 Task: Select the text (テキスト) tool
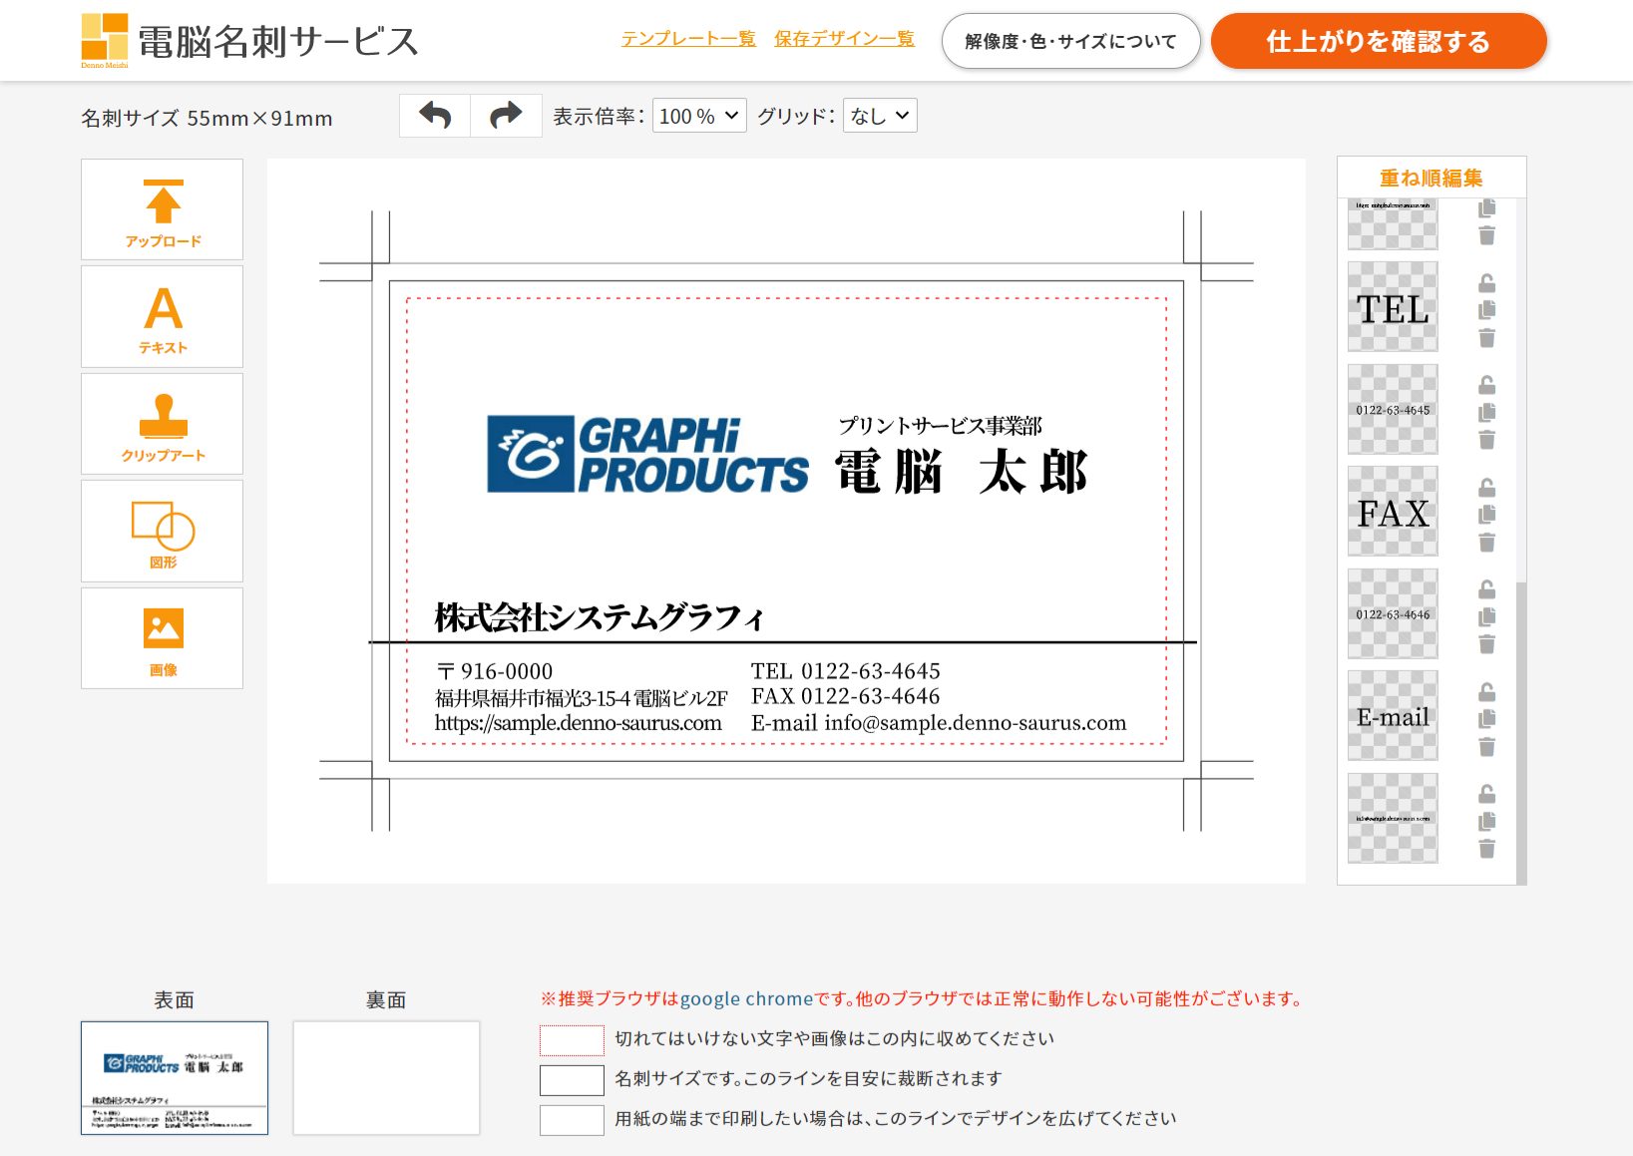(163, 317)
